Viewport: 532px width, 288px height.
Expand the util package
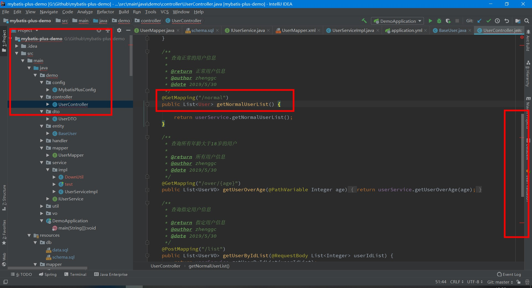point(42,206)
